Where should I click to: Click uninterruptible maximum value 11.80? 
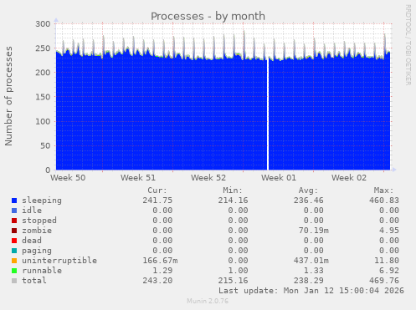(387, 261)
